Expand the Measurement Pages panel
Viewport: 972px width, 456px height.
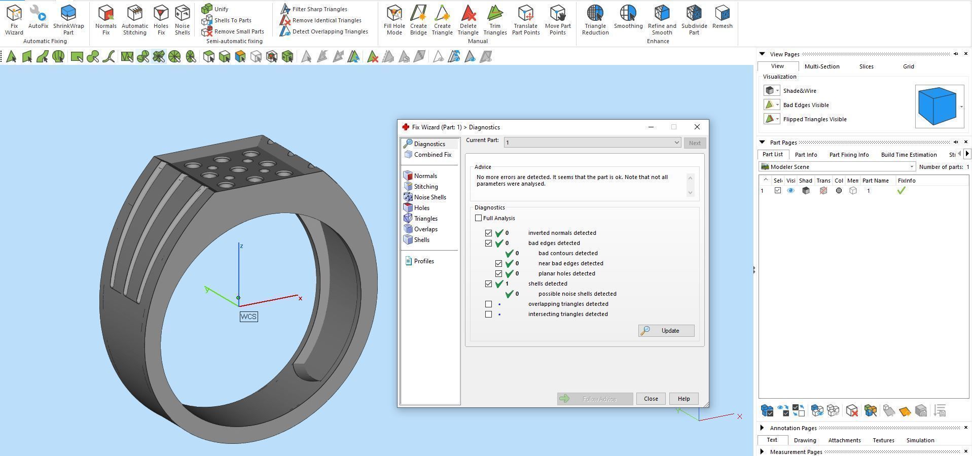pos(762,451)
